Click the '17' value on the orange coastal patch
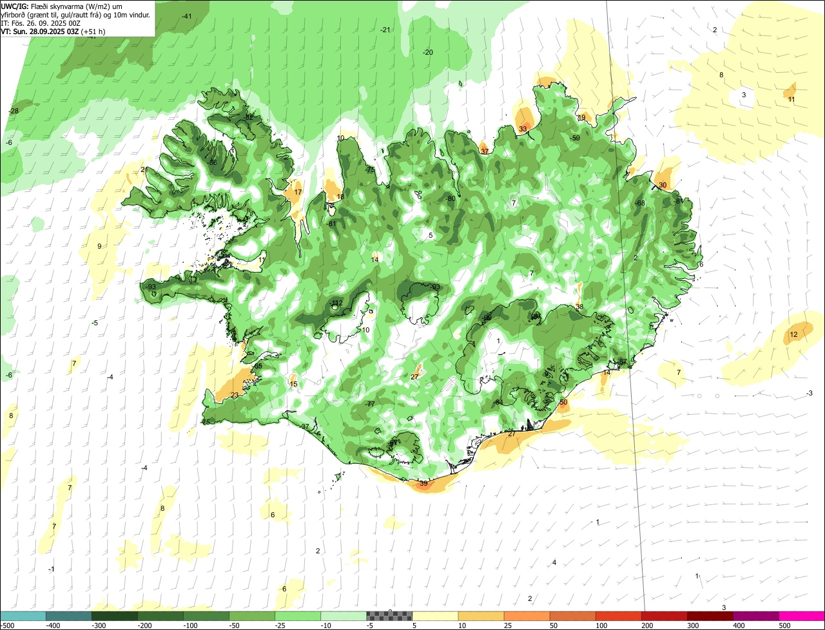The image size is (825, 630). [298, 192]
